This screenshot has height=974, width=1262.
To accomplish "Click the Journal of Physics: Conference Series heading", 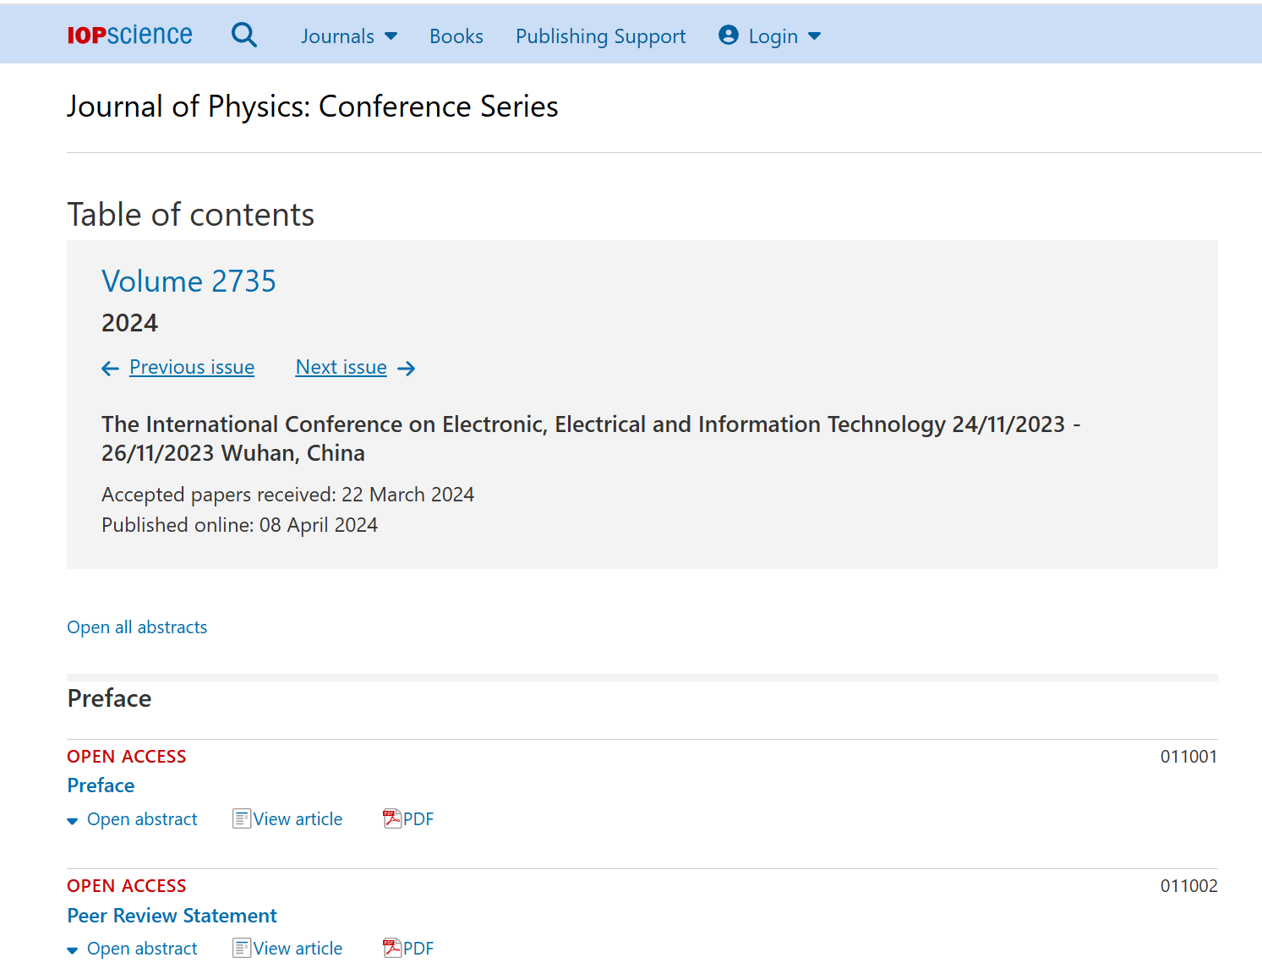I will 313,107.
